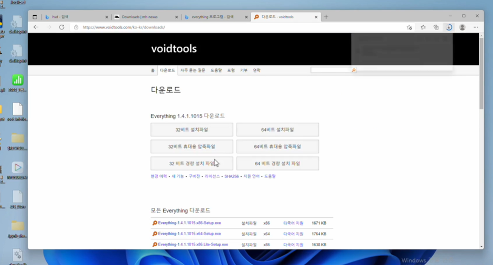Image resolution: width=493 pixels, height=265 pixels.
Task: Open browser Settings and more menu
Action: point(476,27)
